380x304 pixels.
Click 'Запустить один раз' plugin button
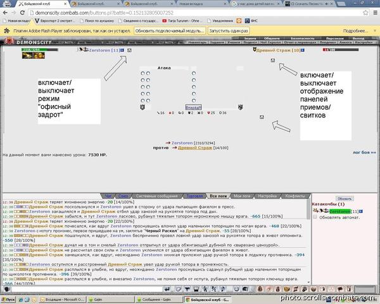click(228, 30)
